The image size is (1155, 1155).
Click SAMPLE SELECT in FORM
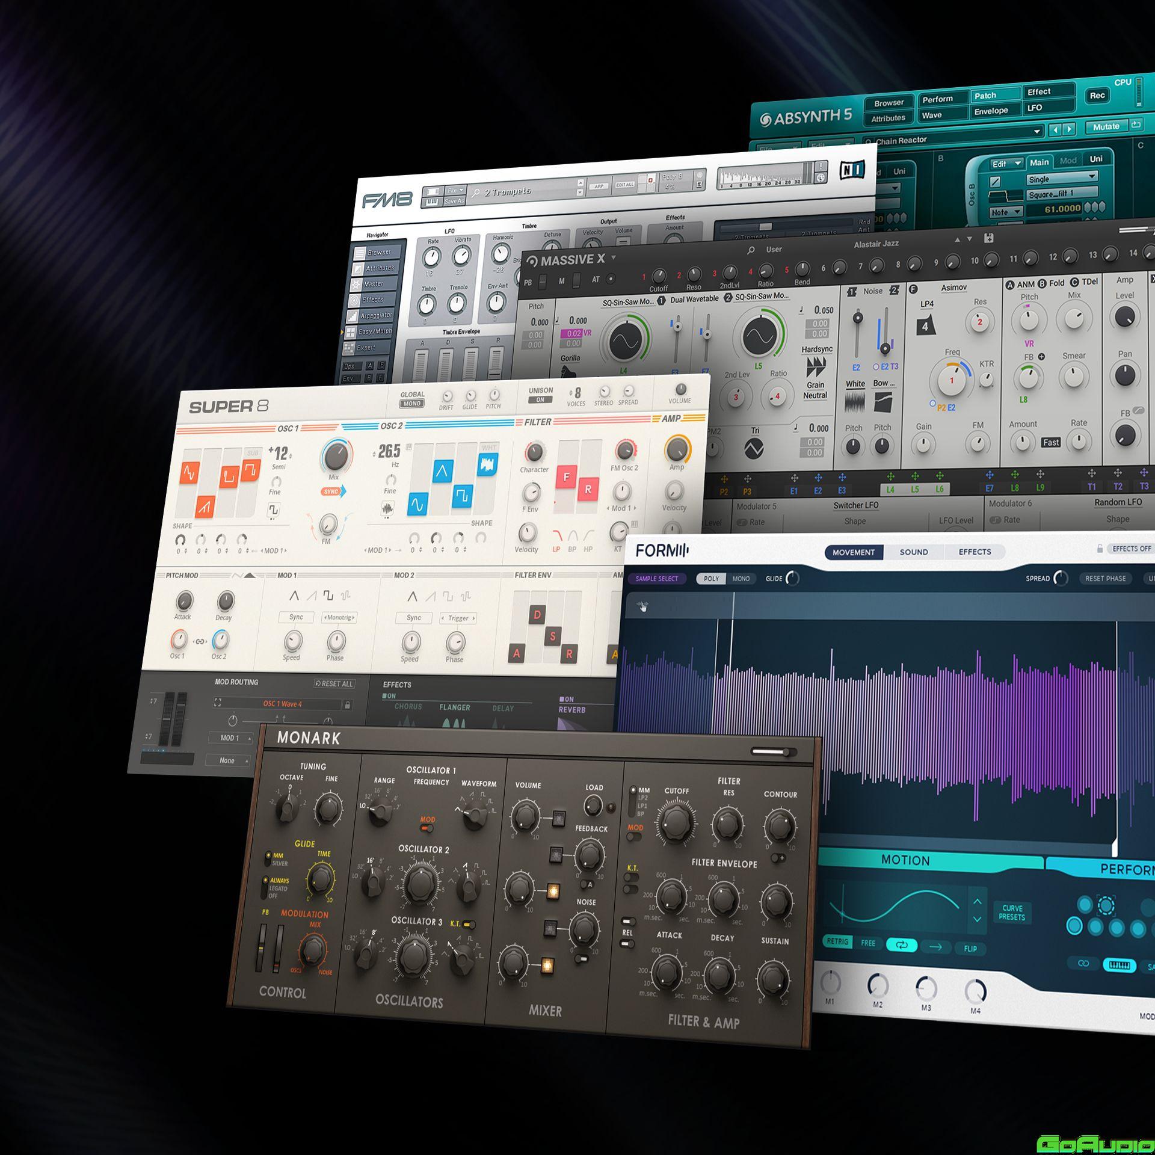click(656, 579)
